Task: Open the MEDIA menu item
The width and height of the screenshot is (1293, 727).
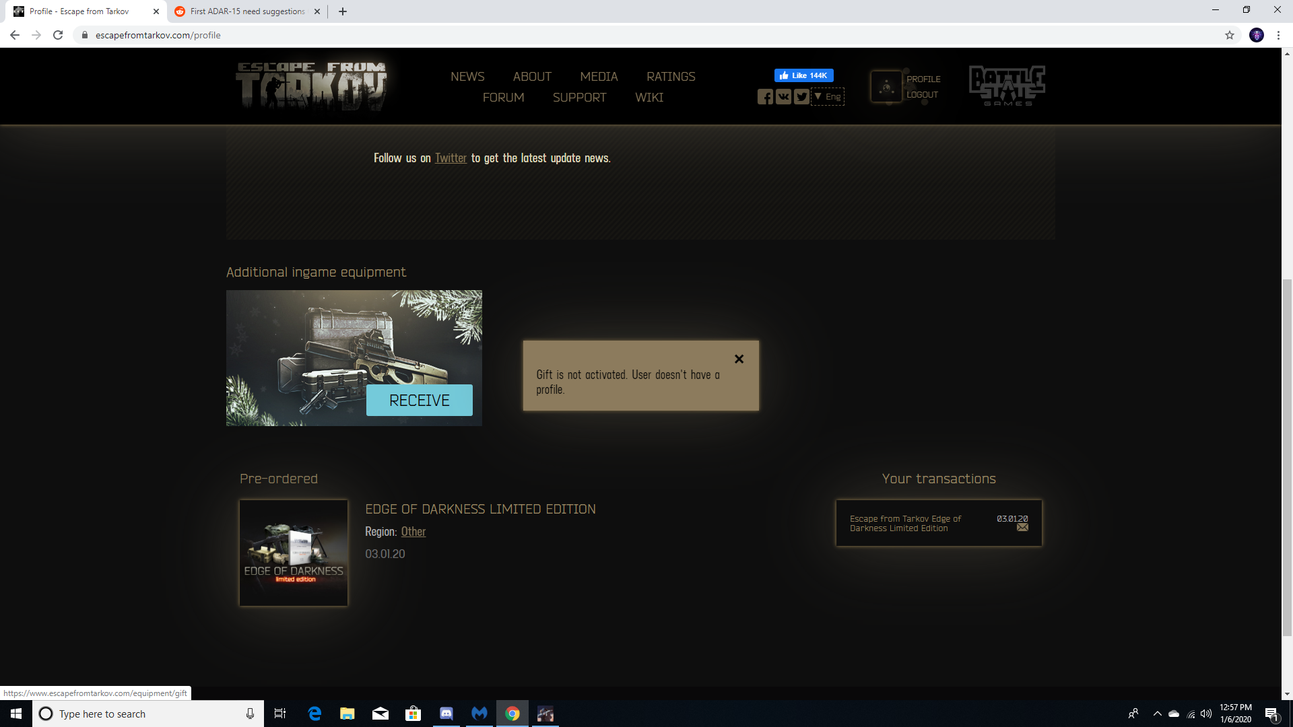Action: click(599, 77)
